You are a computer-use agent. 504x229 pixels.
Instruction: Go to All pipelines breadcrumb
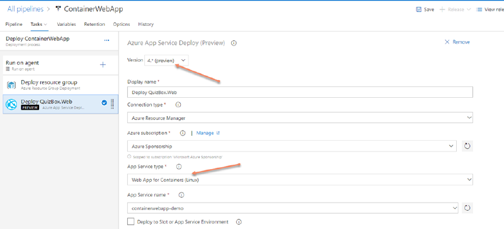pos(25,9)
